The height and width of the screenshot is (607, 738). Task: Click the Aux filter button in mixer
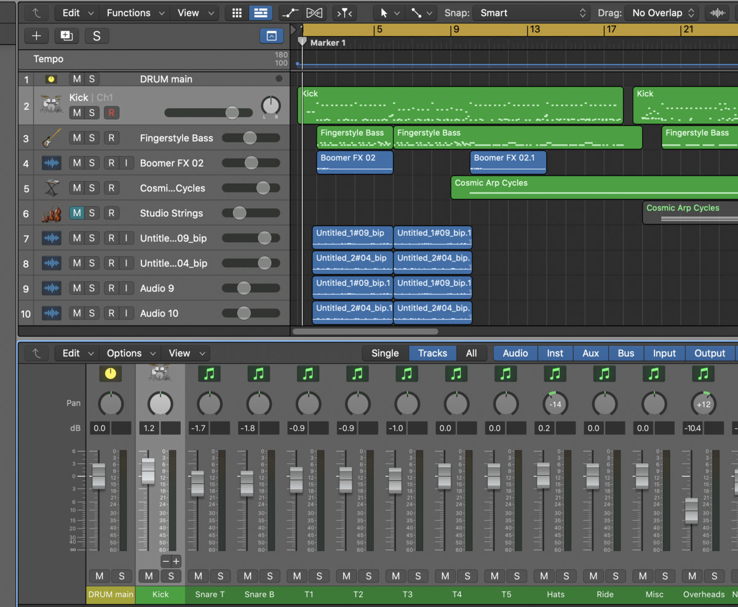590,353
